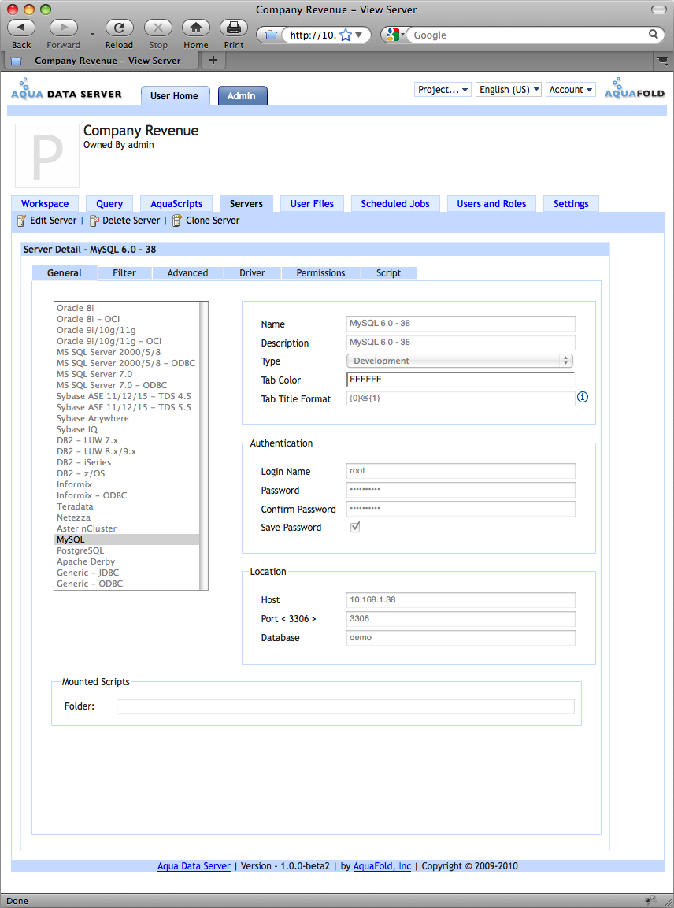Click the Delete Server link text
The image size is (674, 908).
point(131,220)
